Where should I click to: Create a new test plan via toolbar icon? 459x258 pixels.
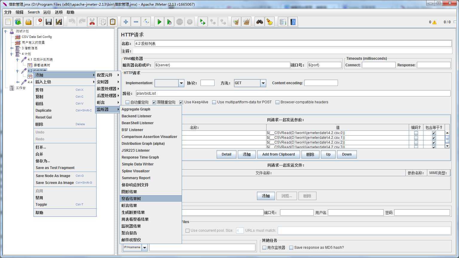[8, 22]
